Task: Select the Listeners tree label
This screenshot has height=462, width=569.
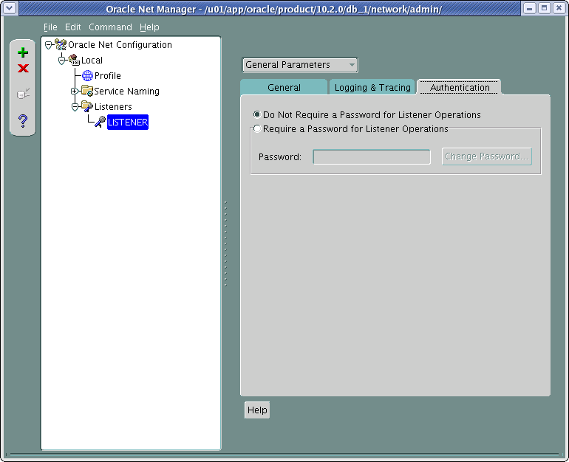Action: pyautogui.click(x=113, y=106)
